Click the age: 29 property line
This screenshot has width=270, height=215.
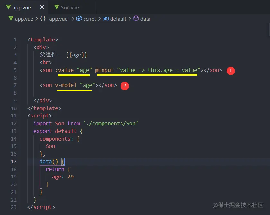click(63, 177)
